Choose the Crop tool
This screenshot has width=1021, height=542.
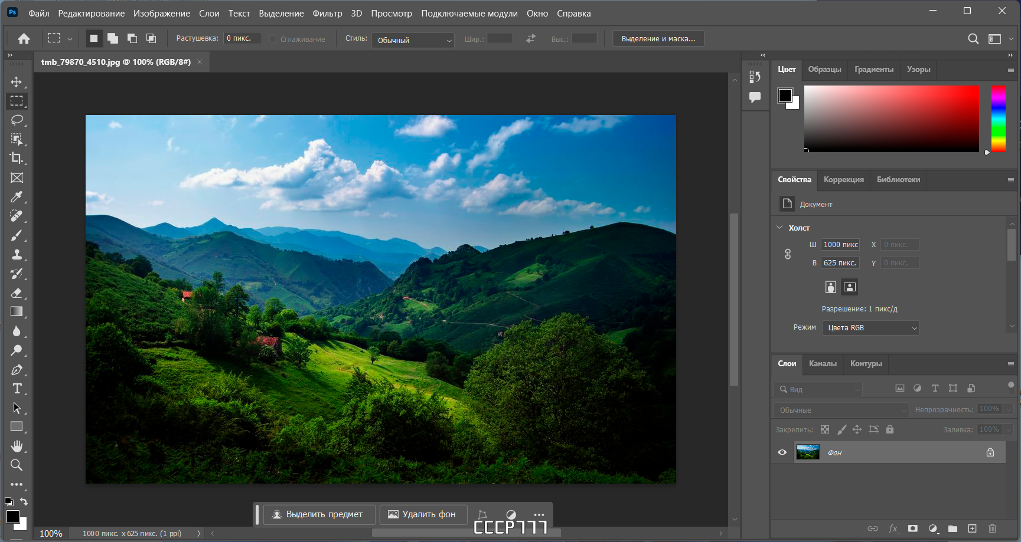(17, 158)
